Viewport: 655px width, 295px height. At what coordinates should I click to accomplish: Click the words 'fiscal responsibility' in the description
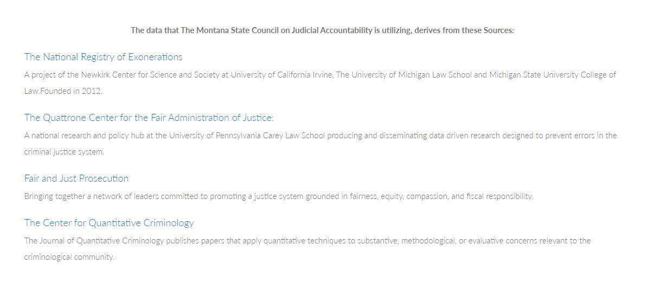(x=499, y=196)
